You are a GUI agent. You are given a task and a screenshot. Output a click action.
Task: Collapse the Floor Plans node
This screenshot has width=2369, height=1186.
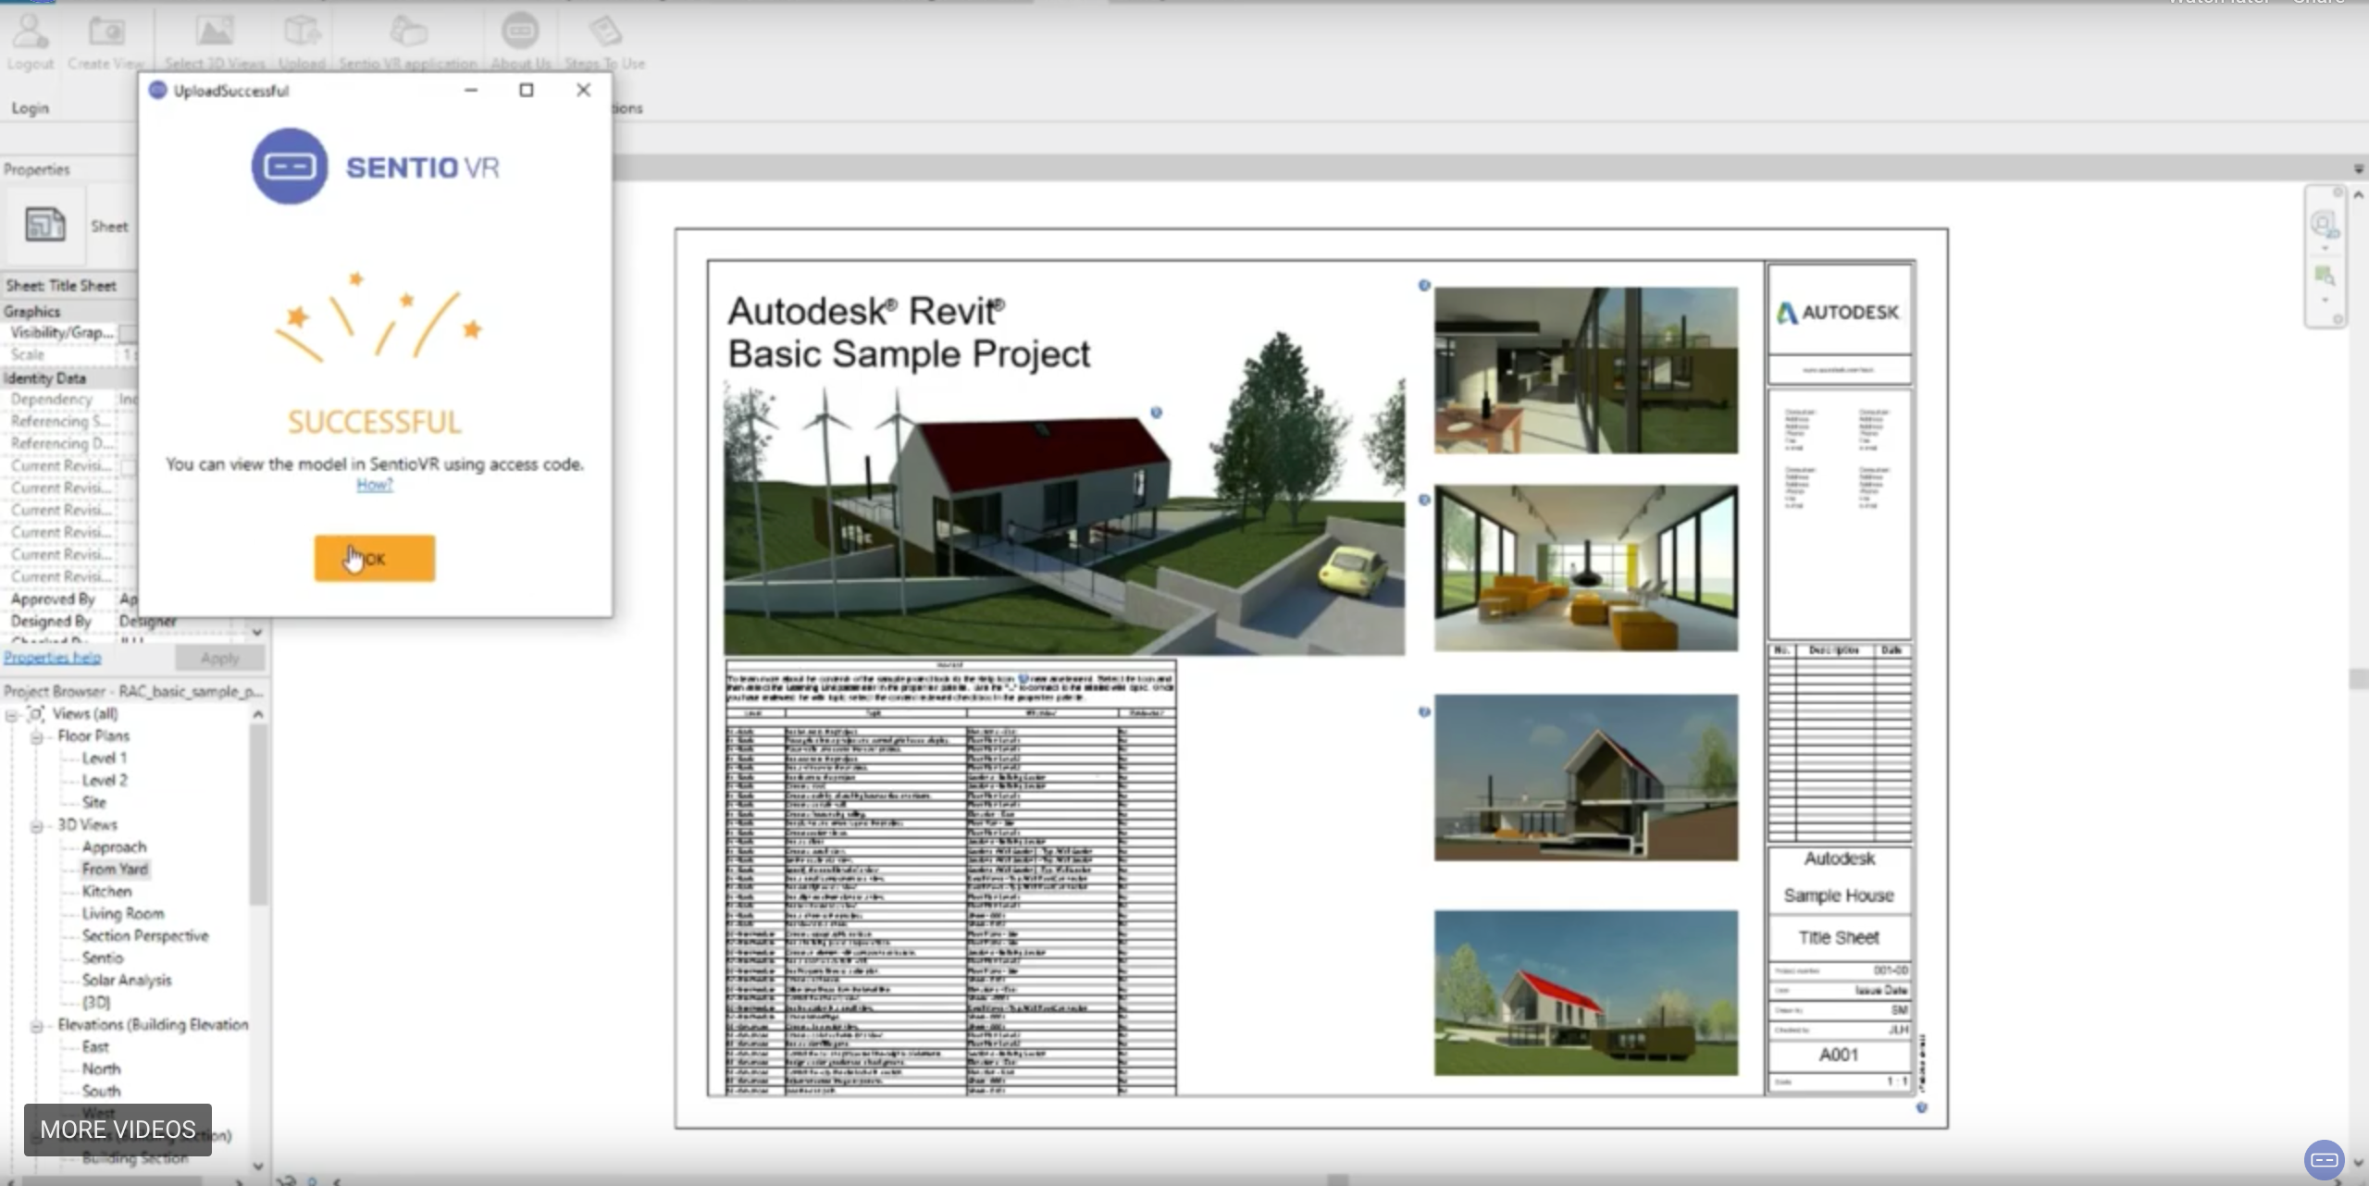click(37, 736)
